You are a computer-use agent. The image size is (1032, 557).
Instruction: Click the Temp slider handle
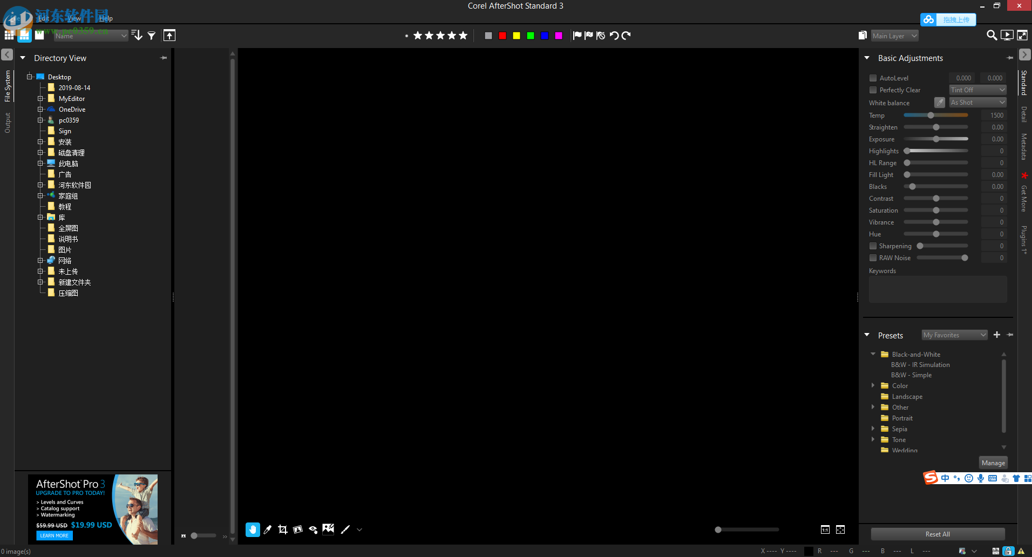931,115
